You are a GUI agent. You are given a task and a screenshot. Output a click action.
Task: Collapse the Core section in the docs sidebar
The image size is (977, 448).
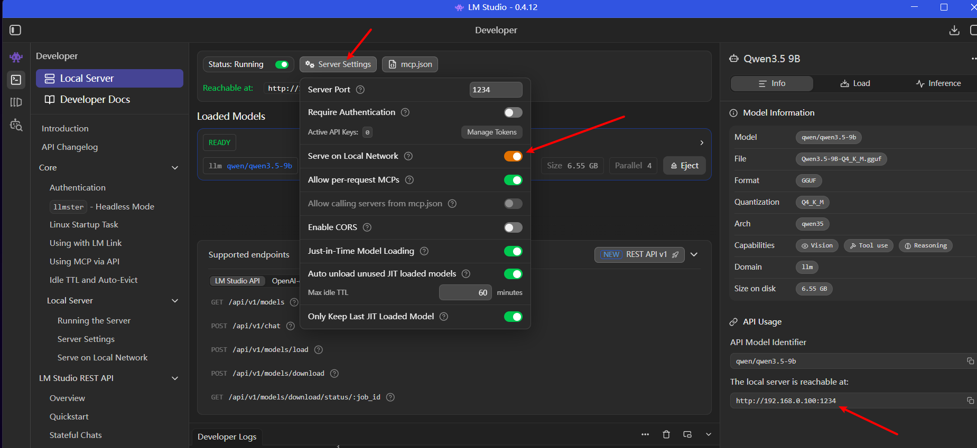pyautogui.click(x=175, y=168)
